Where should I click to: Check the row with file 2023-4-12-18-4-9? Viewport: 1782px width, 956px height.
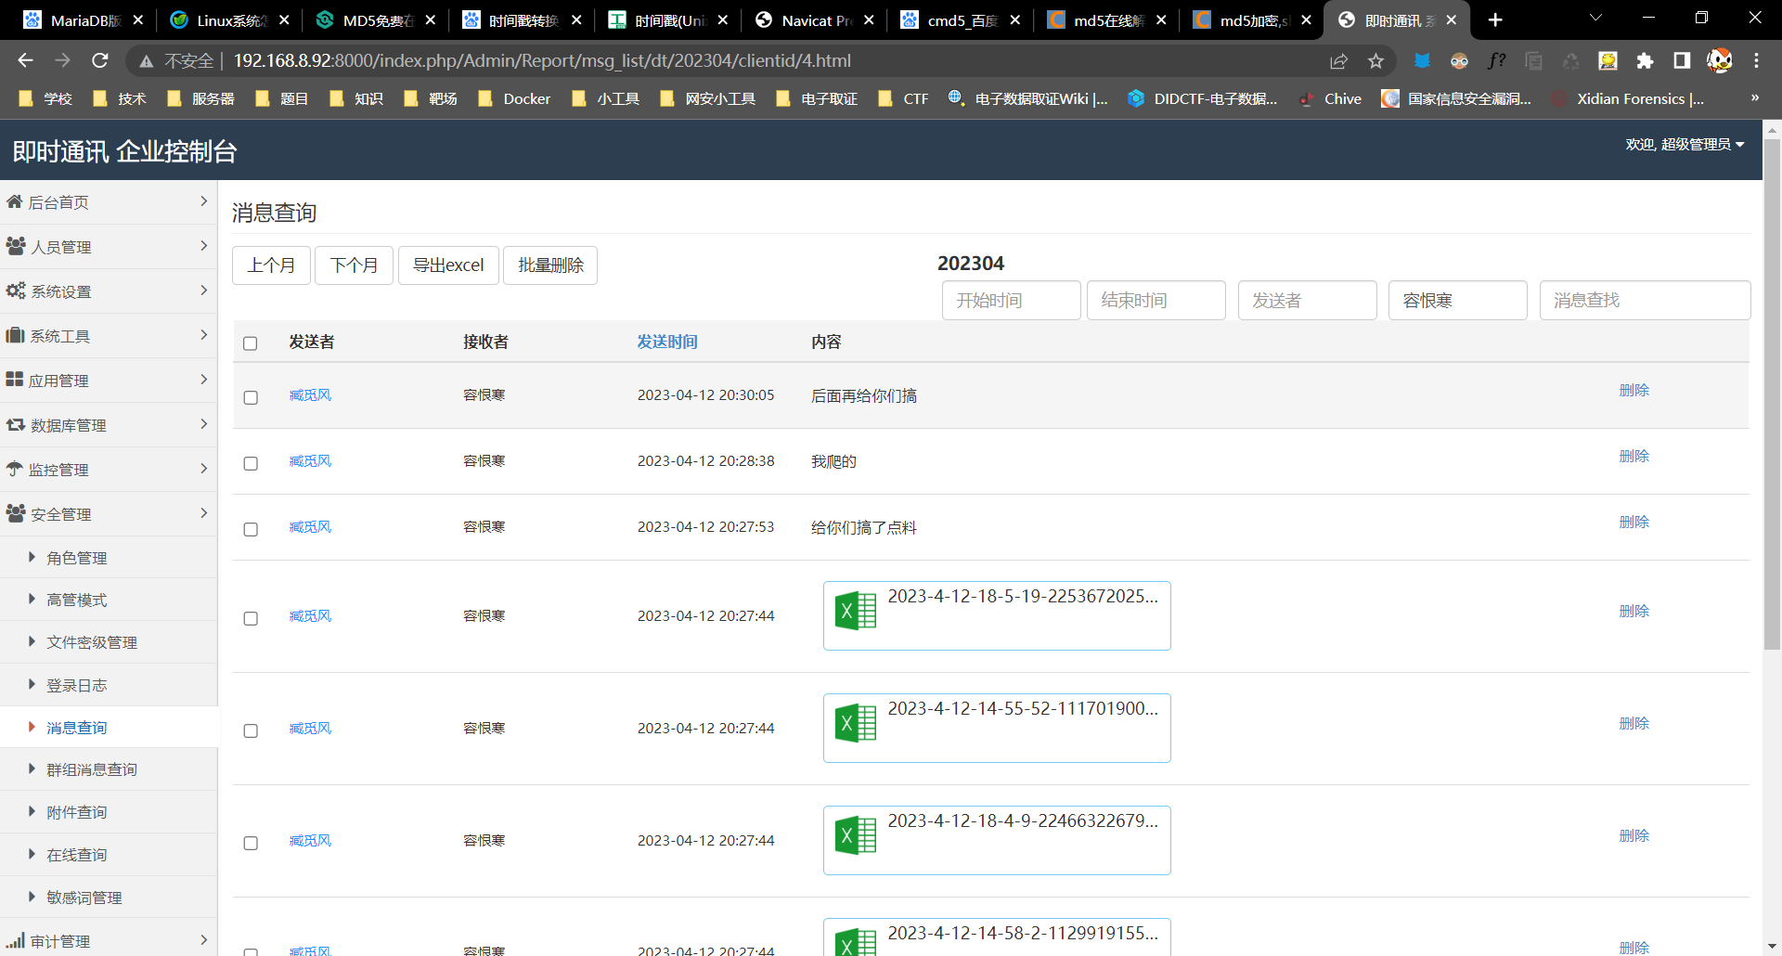click(x=251, y=843)
